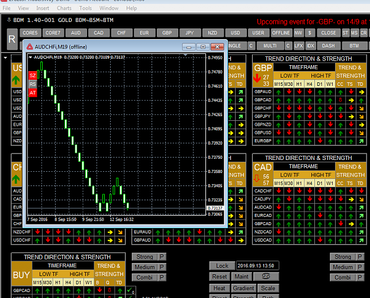The image size is (370, 298).
Task: Click the MS button
Action: (x=355, y=33)
